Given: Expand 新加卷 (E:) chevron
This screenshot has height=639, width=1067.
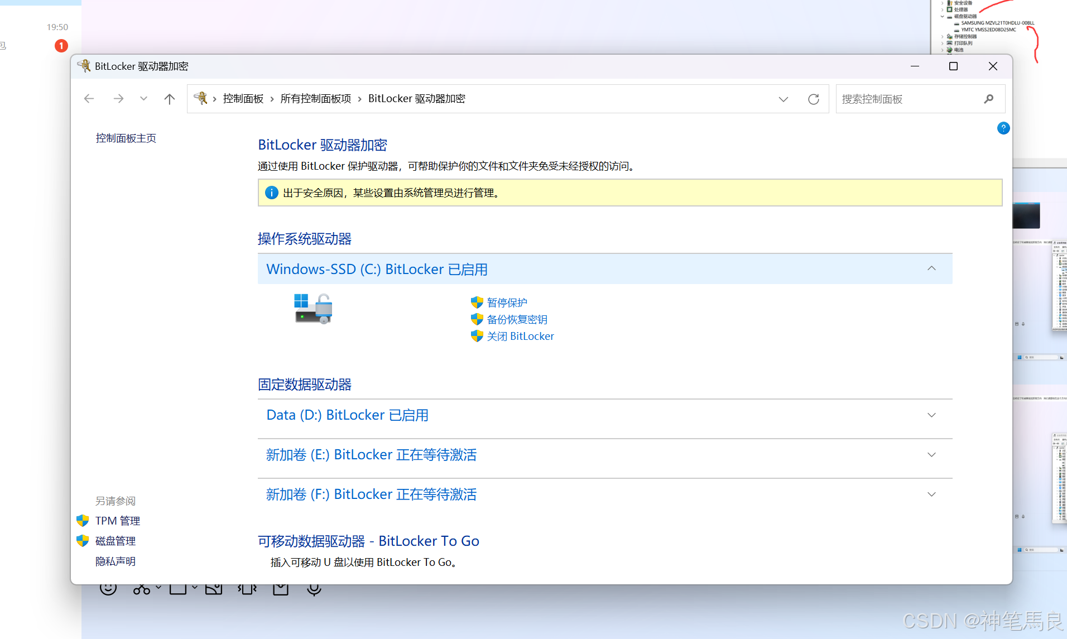Looking at the screenshot, I should click(x=931, y=455).
